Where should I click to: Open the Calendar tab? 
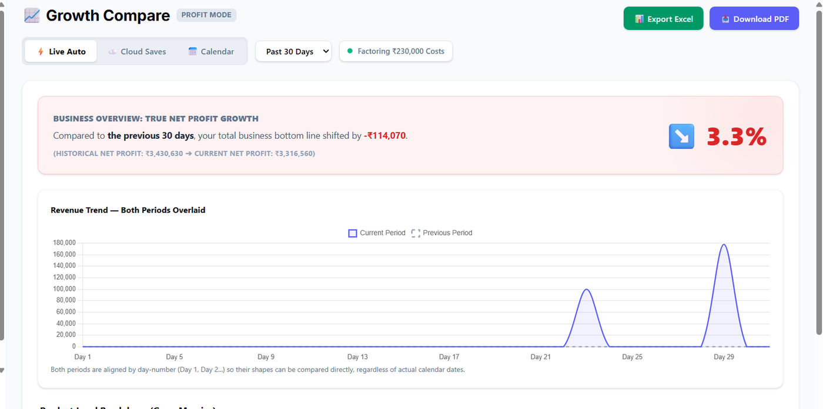211,52
